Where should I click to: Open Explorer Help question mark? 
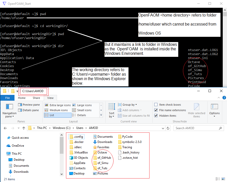(224, 98)
